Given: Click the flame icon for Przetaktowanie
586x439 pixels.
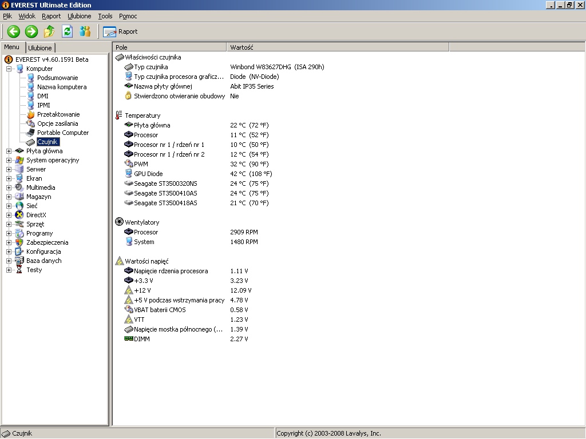Looking at the screenshot, I should (x=31, y=114).
